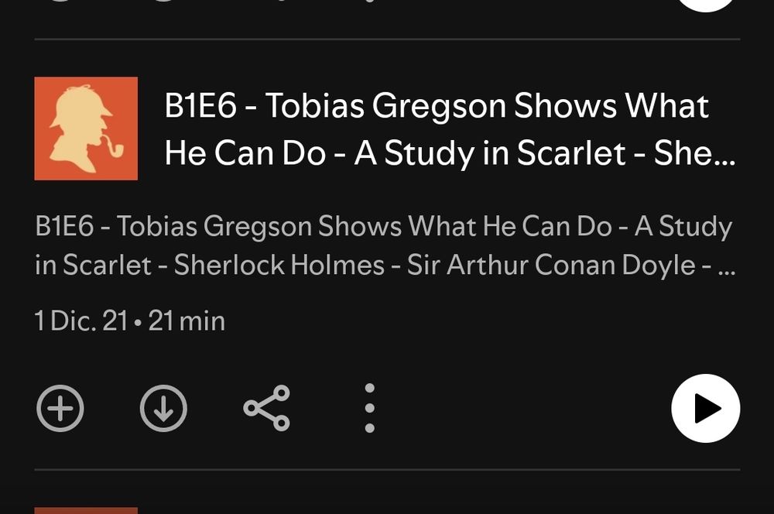Click 'in Scarlet' starting the description's second line
This screenshot has width=774, height=514.
93,266
